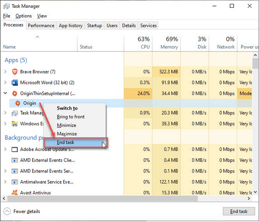
Task: Click the OriginThinSetupInternal process icon
Action: tap(15, 94)
